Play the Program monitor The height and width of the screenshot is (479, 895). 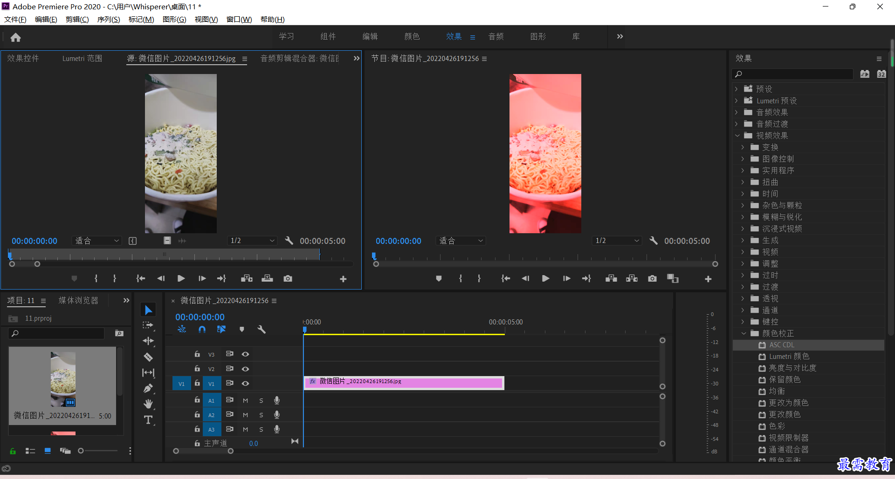point(545,278)
